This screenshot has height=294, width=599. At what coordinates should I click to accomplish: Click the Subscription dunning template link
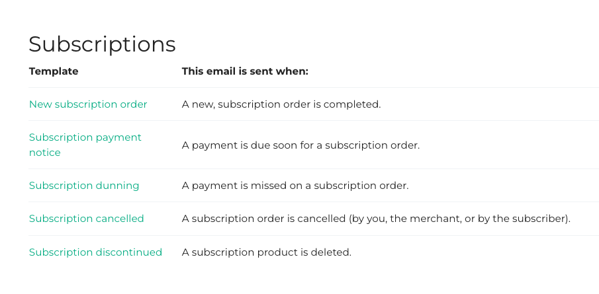[x=84, y=186]
